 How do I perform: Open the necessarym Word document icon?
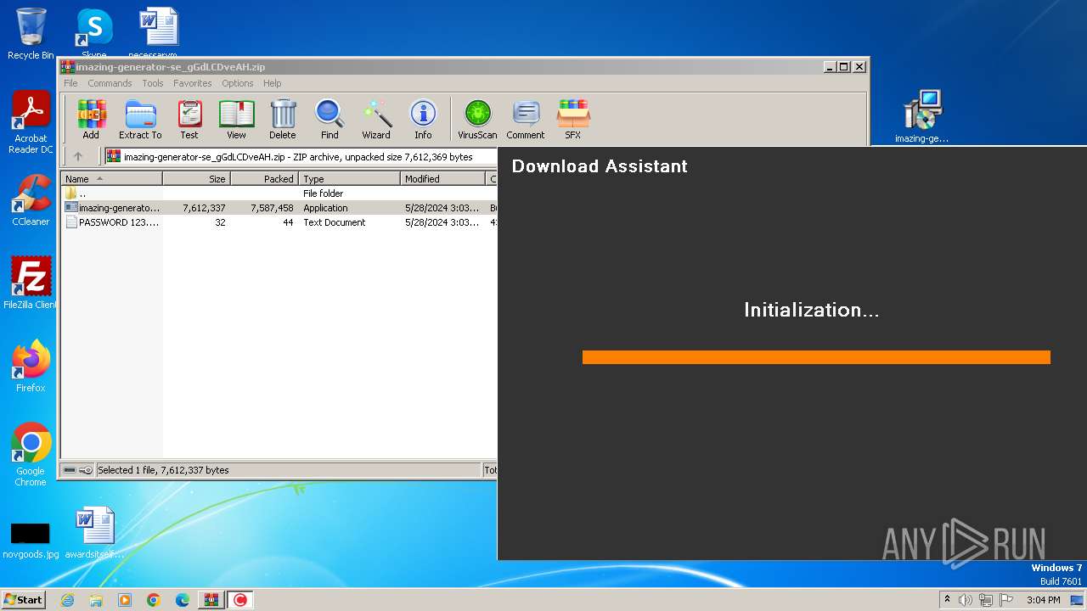pyautogui.click(x=159, y=32)
